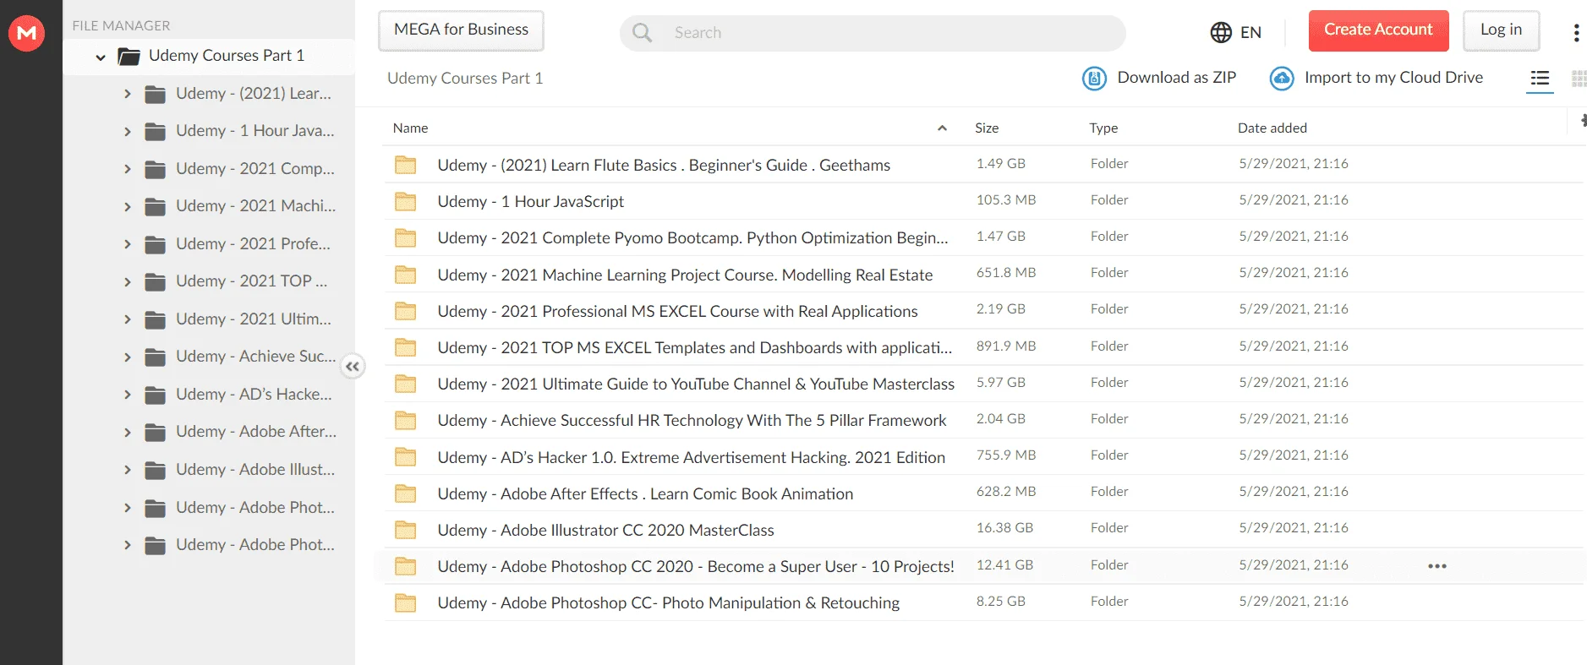The width and height of the screenshot is (1587, 665).
Task: Select Learn Flute Basics Beginner's Guide row
Action: [x=664, y=165]
